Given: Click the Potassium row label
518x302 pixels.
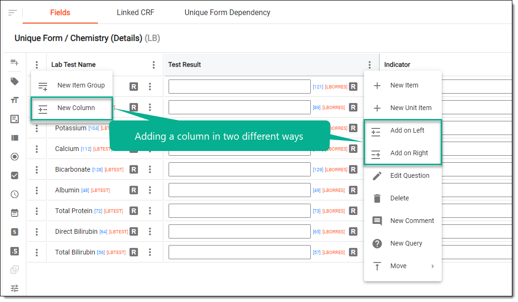Looking at the screenshot, I should pyautogui.click(x=71, y=128).
